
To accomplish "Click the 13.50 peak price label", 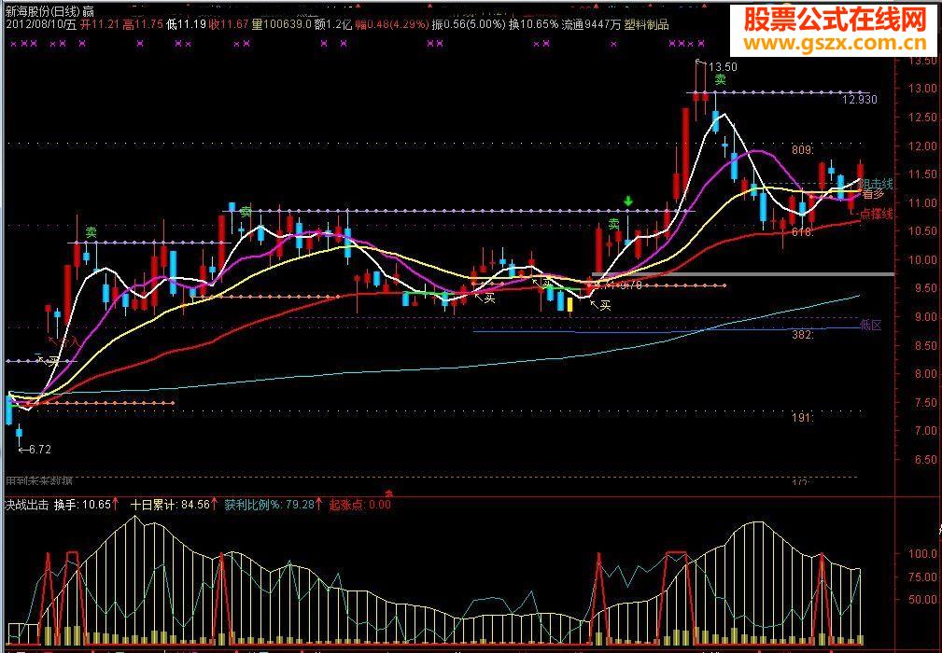I will point(722,66).
